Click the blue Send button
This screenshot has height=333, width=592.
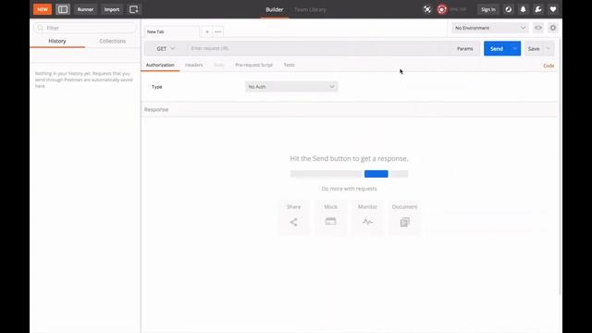tap(497, 49)
